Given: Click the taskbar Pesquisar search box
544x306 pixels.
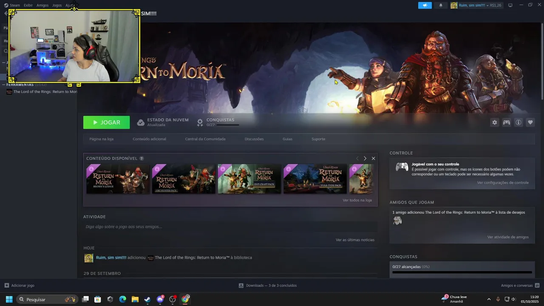Looking at the screenshot, I should pos(47,299).
